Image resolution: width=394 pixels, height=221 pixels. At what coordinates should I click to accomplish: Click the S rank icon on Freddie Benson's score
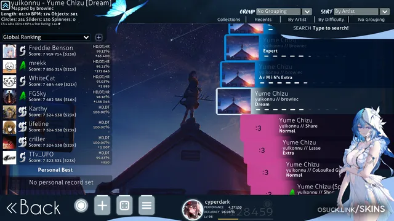point(23,51)
